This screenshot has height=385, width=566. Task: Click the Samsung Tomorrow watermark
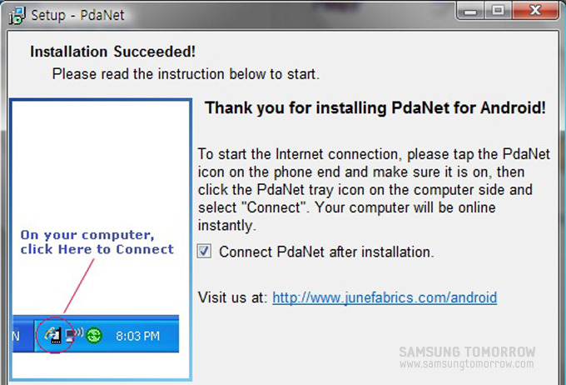pos(467,357)
